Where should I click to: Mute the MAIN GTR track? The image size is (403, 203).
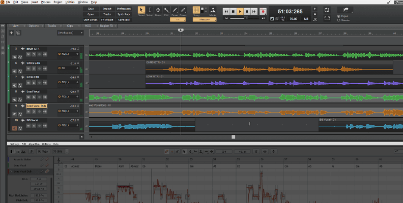click(x=29, y=53)
